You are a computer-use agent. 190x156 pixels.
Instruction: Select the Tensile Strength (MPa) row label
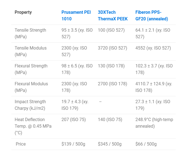tap(30, 33)
